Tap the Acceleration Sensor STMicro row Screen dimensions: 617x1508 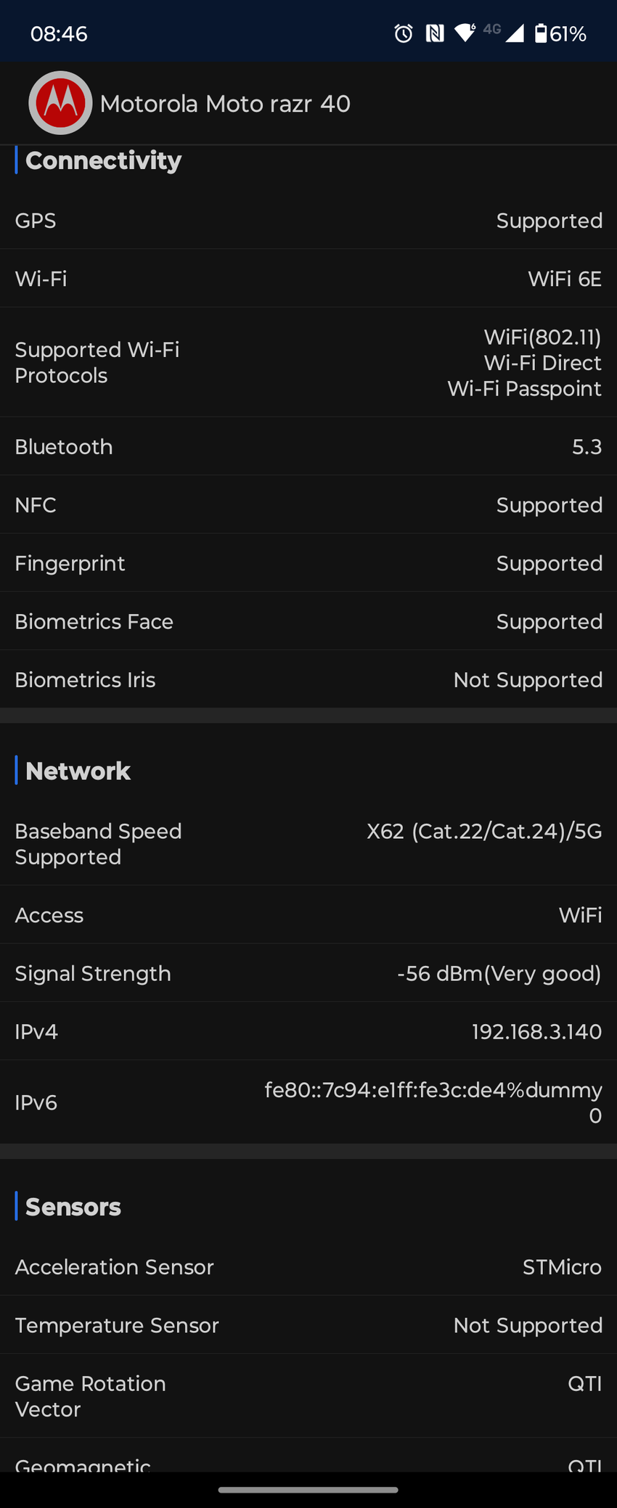(x=308, y=1267)
